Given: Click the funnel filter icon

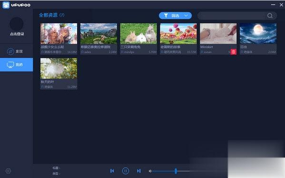Looking at the screenshot, I should coord(166,16).
